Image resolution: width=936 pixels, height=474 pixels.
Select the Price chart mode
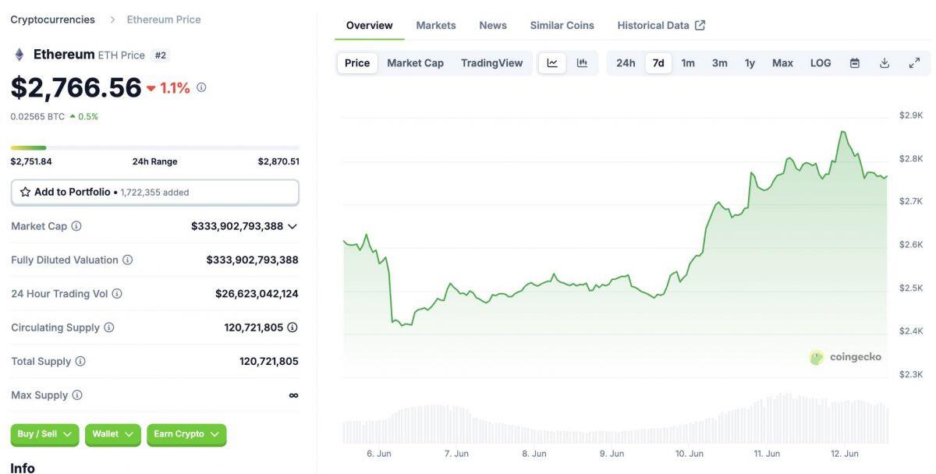tap(357, 63)
